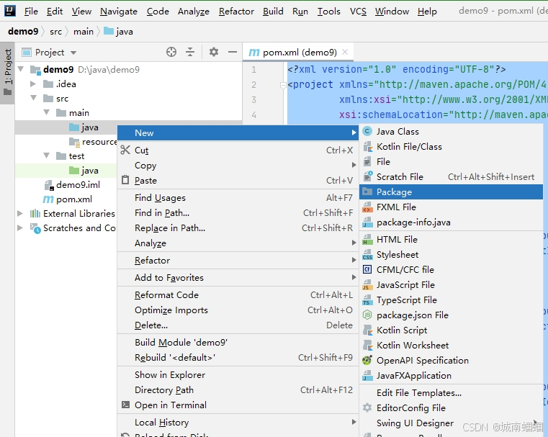Hide the Project panel with the minus icon
This screenshot has height=437, width=548.
click(233, 52)
